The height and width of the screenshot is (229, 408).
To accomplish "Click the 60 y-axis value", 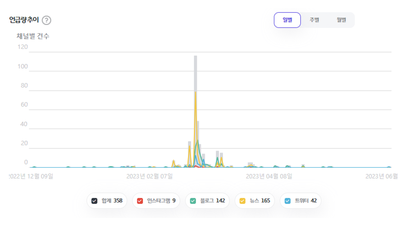I will point(24,105).
